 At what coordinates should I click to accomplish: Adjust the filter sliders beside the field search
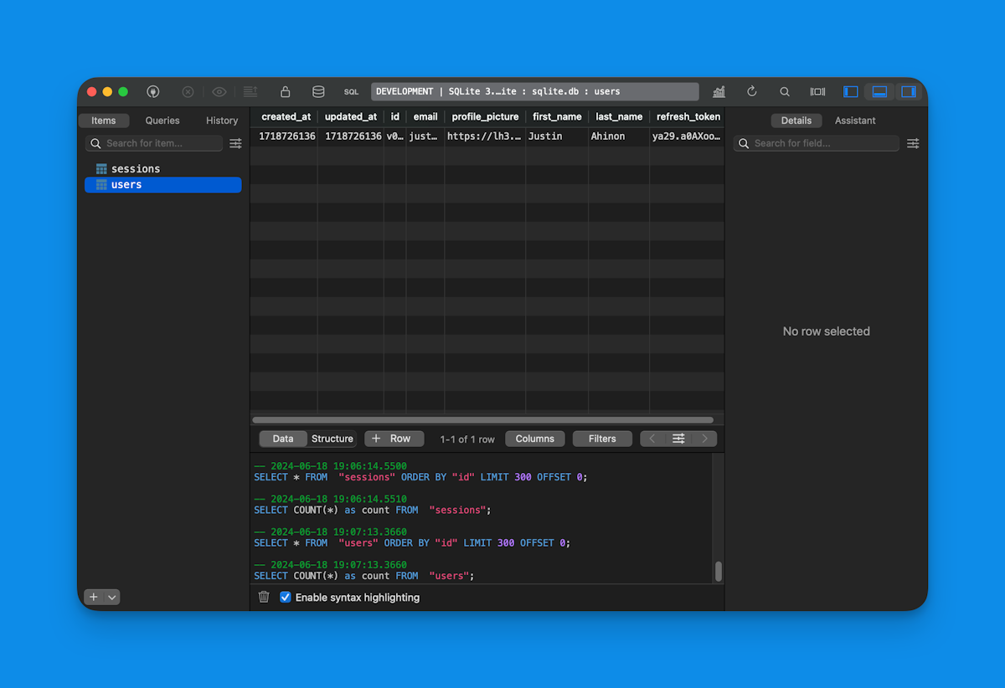(913, 143)
